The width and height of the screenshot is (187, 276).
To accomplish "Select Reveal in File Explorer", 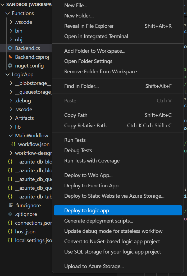I will [89, 26].
